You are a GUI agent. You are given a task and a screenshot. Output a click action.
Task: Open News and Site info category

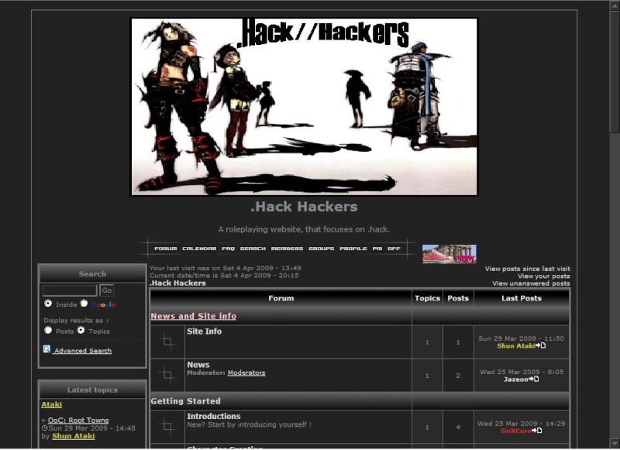tap(193, 316)
